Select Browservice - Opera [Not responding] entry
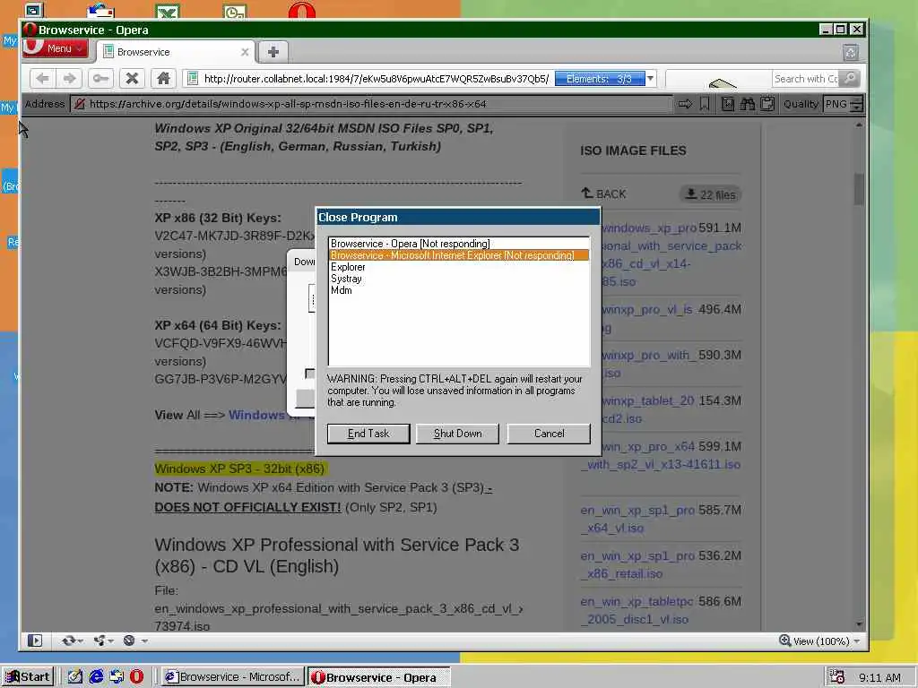This screenshot has width=918, height=688. 458,244
